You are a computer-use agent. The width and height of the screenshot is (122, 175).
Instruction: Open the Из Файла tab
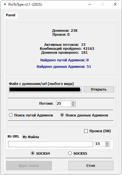coord(31,137)
